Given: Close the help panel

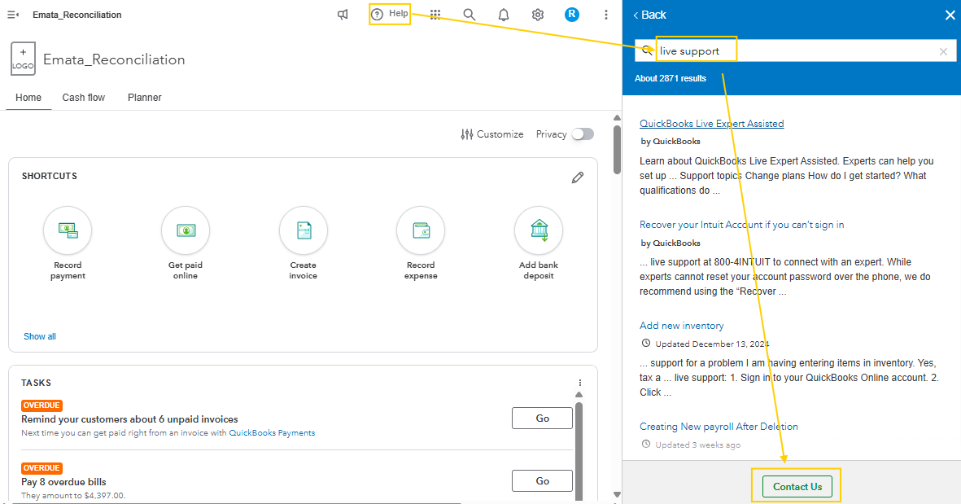Looking at the screenshot, I should (950, 15).
